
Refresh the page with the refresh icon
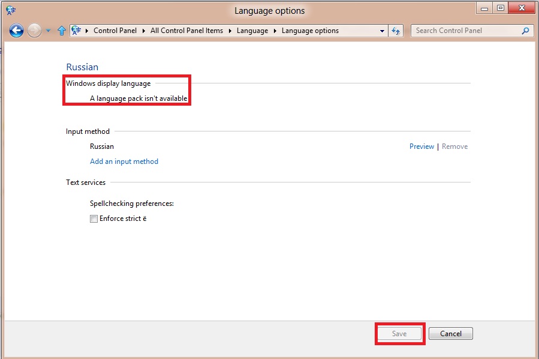[x=396, y=31]
